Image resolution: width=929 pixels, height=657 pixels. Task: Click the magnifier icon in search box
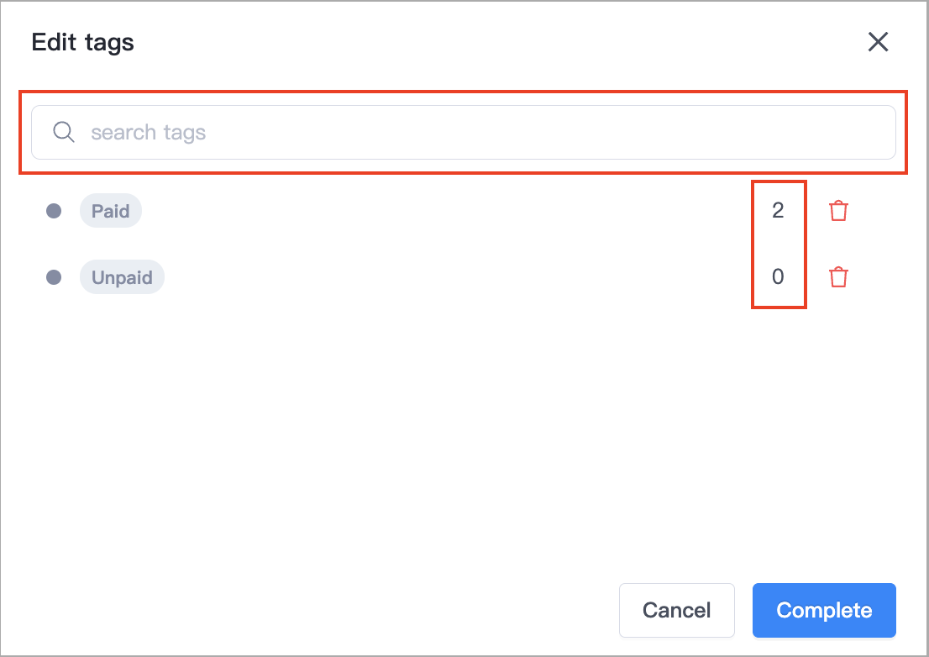63,132
